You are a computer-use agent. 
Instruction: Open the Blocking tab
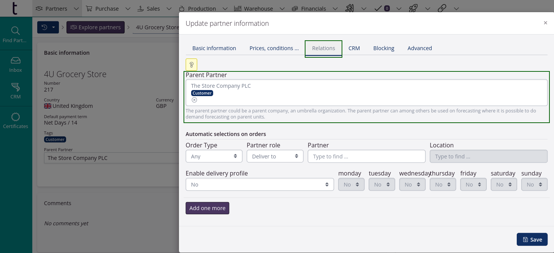click(x=383, y=48)
